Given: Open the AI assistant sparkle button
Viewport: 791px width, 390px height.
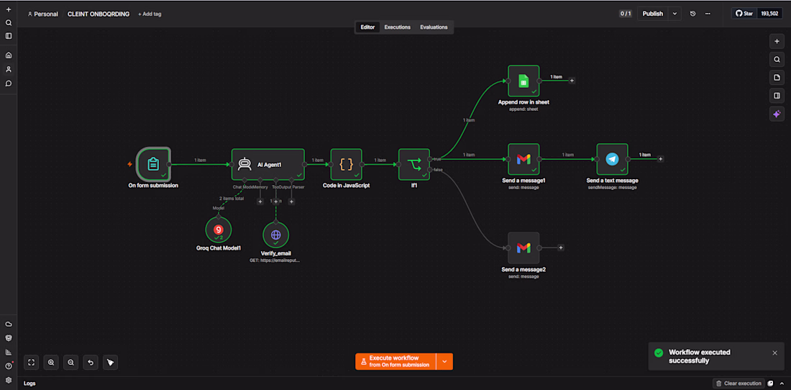Looking at the screenshot, I should point(777,114).
